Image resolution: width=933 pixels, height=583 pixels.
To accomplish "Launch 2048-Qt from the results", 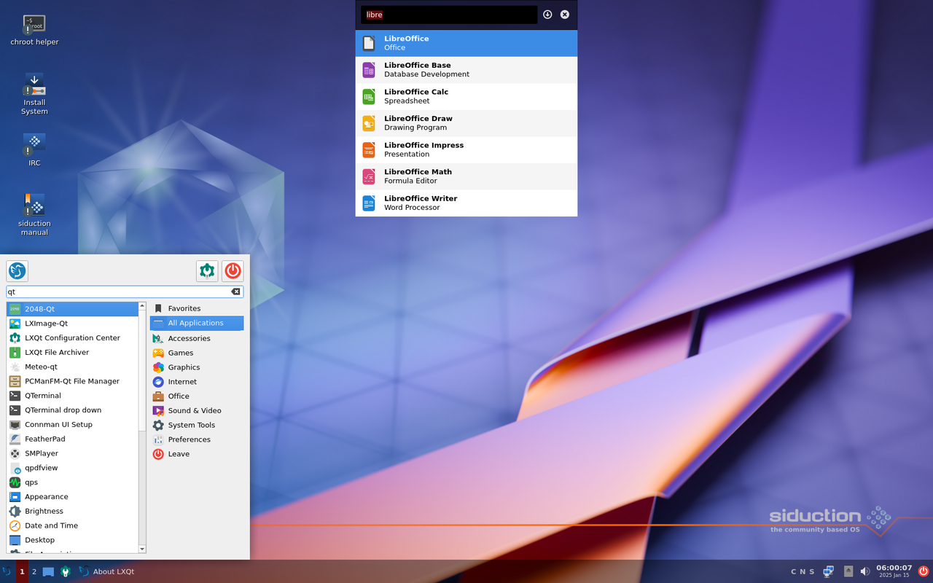I will 72,309.
